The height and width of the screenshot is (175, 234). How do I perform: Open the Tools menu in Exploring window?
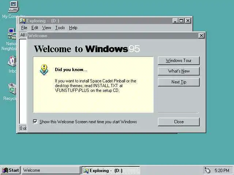pyautogui.click(x=60, y=28)
